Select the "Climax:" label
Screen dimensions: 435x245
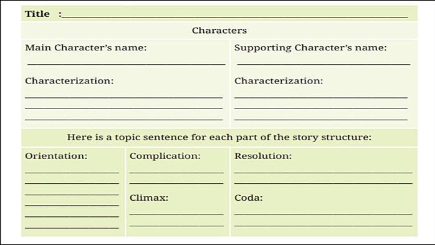coord(149,198)
